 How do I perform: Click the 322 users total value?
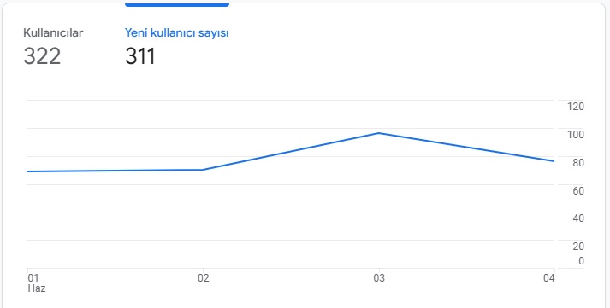pos(42,56)
